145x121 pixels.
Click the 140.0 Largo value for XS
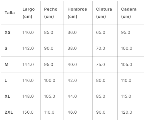tap(28, 32)
